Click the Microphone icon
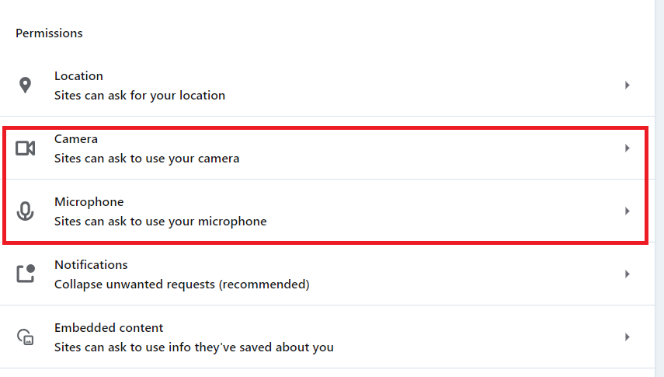Viewport: 664px width, 377px height. pos(26,211)
